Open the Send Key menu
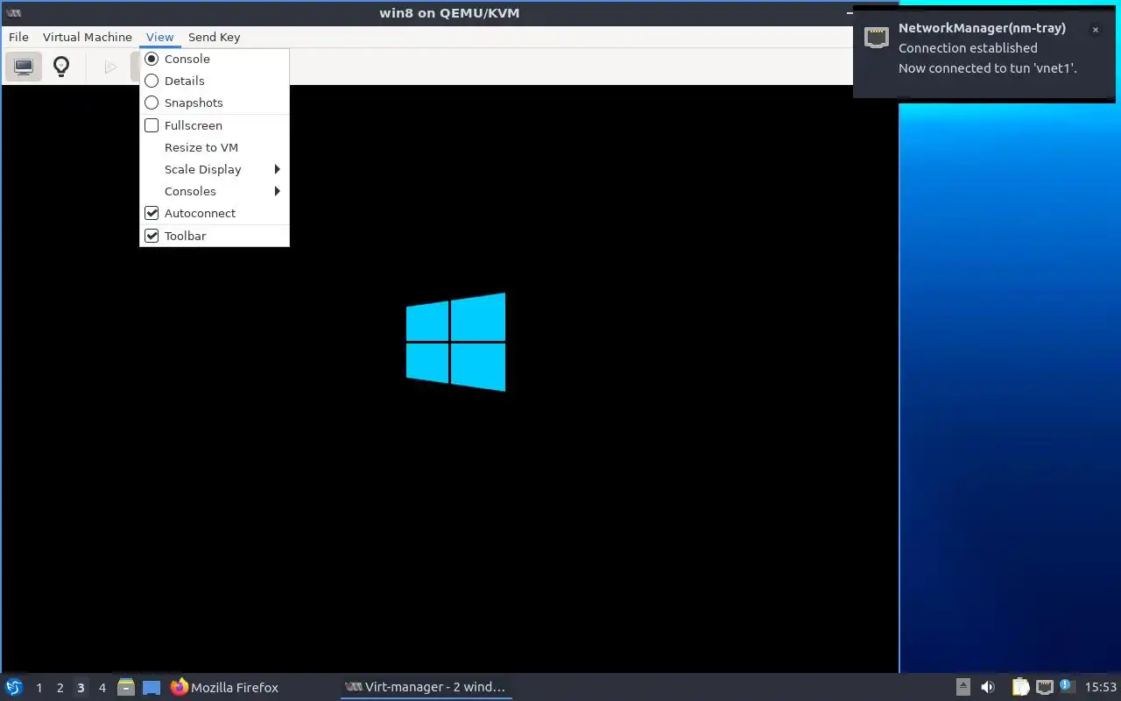1121x701 pixels. (214, 37)
